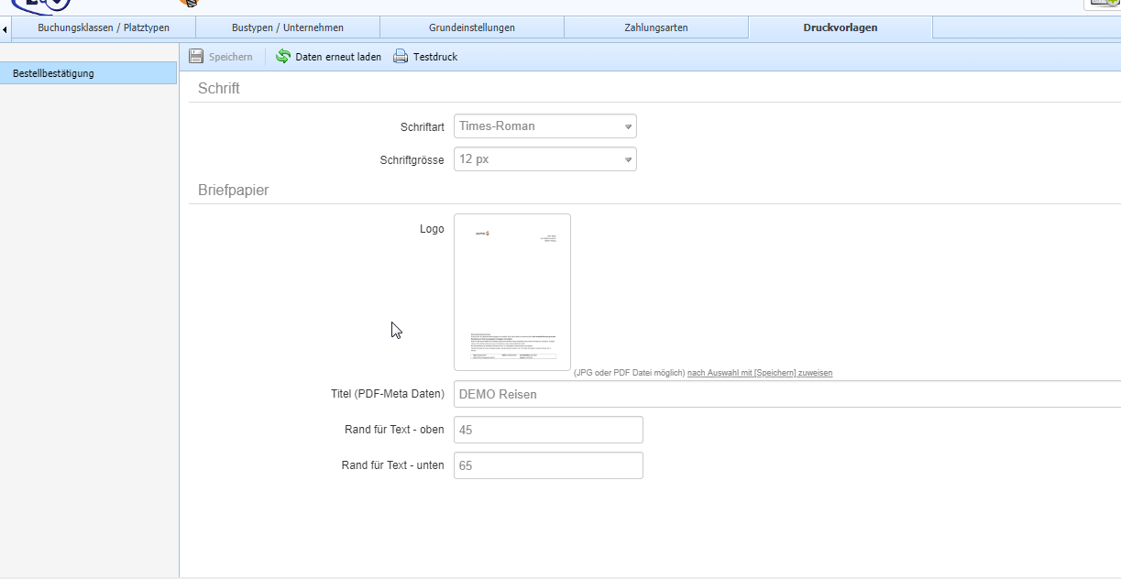The width and height of the screenshot is (1121, 579).
Task: Focus the Titel (PDF-Meta Daten) field
Action: (786, 394)
